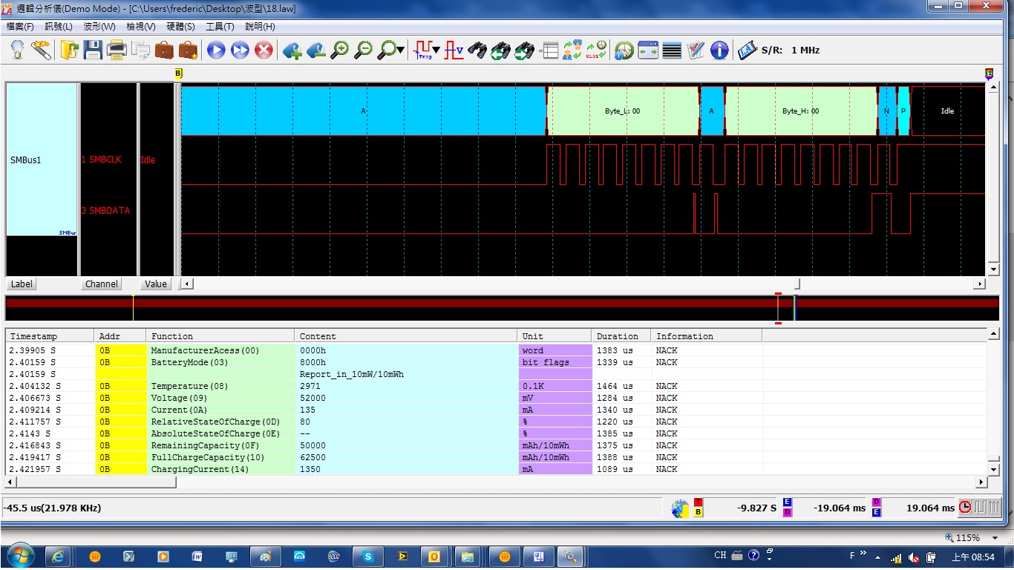The height and width of the screenshot is (570, 1014).
Task: Open the blue information icon
Action: point(719,50)
